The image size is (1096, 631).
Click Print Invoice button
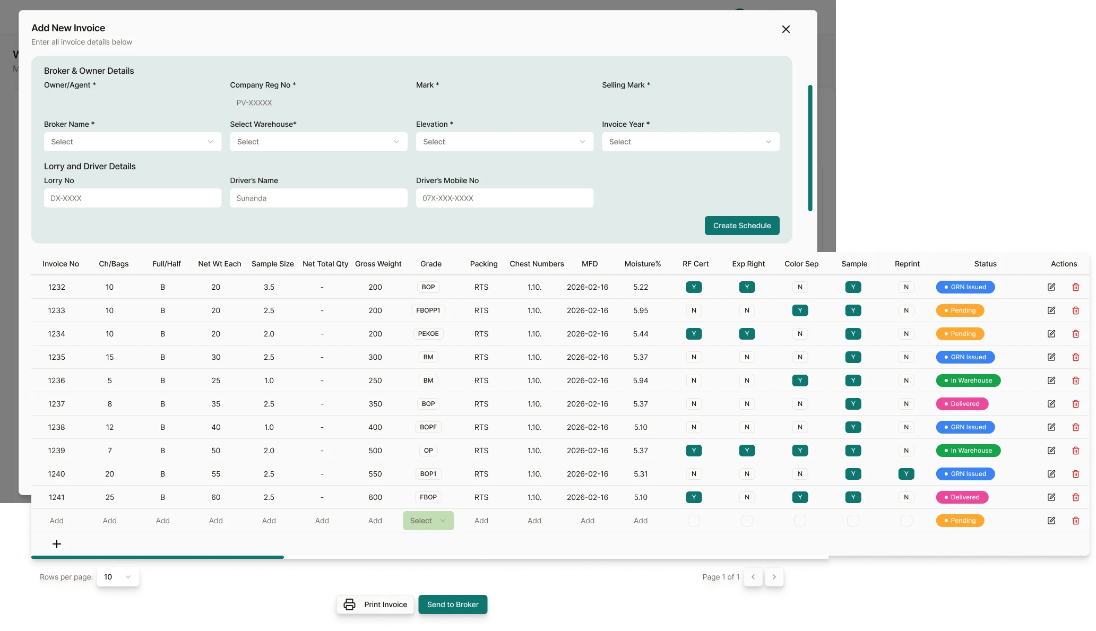(x=375, y=604)
